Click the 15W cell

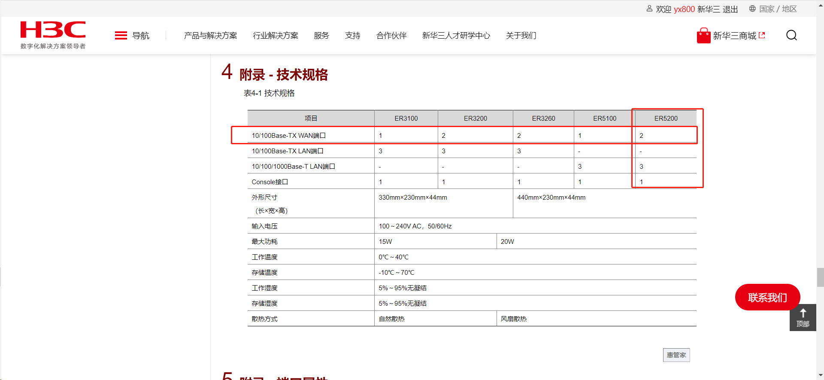[385, 242]
